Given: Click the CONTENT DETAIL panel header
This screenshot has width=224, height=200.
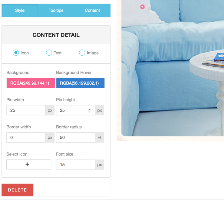Looking at the screenshot, I should [x=56, y=35].
